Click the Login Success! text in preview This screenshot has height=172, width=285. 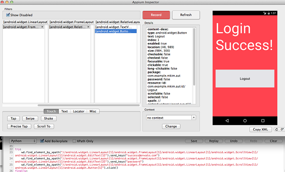pyautogui.click(x=244, y=37)
